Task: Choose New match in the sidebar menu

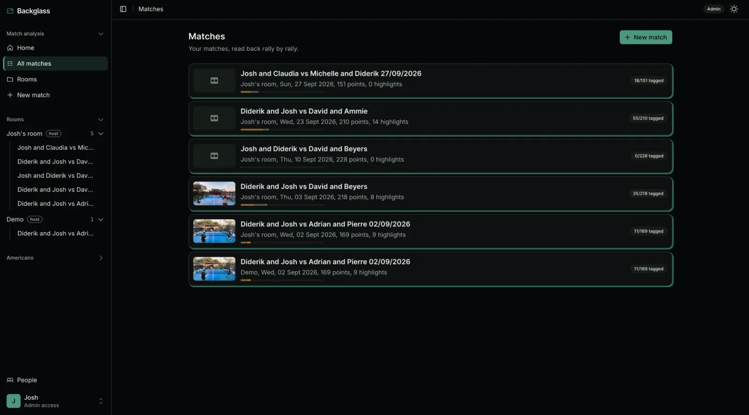Action: pos(55,95)
